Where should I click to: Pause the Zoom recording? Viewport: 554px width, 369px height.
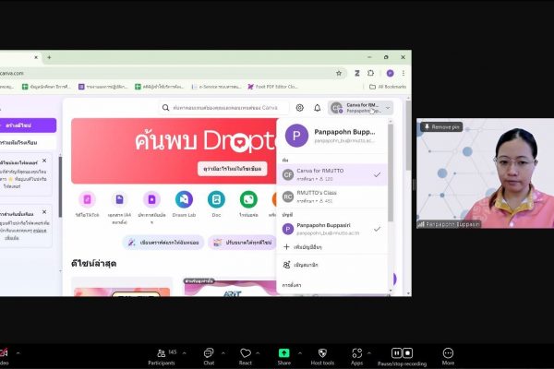(x=397, y=352)
